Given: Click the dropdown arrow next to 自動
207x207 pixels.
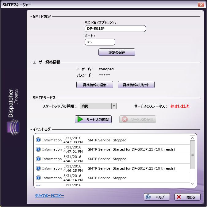Looking at the screenshot, I should click(x=114, y=106).
